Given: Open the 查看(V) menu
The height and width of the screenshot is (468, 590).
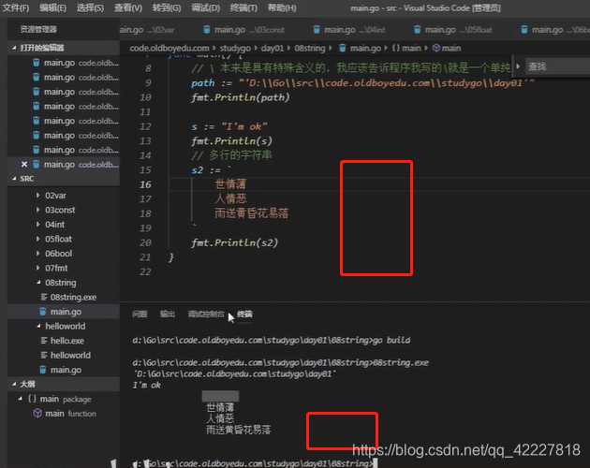Looking at the screenshot, I should (128, 7).
